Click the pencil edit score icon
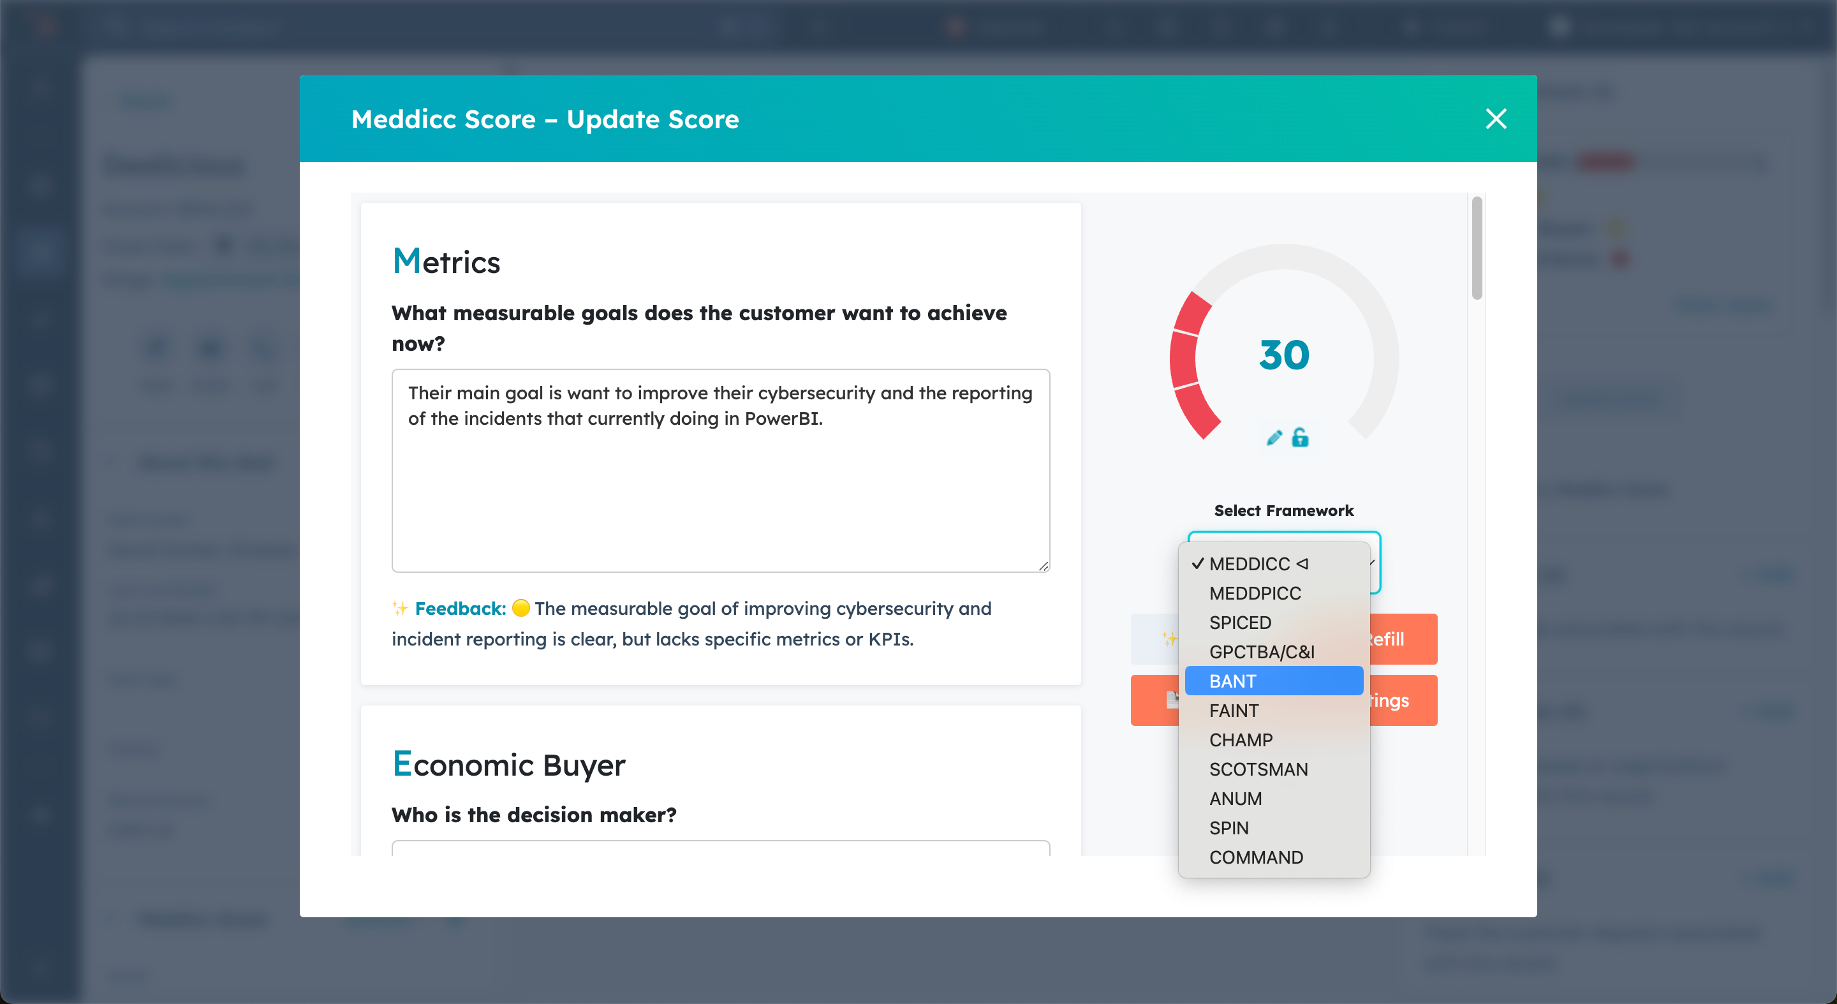 point(1274,438)
